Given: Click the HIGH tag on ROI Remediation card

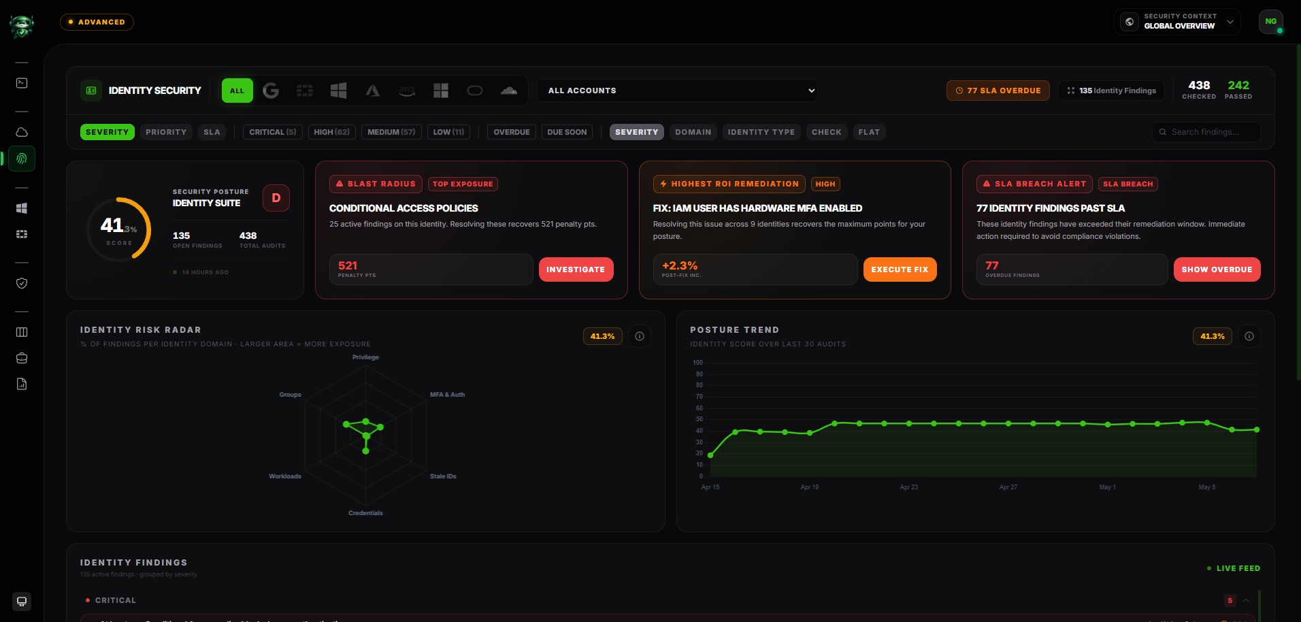Looking at the screenshot, I should click(x=825, y=184).
